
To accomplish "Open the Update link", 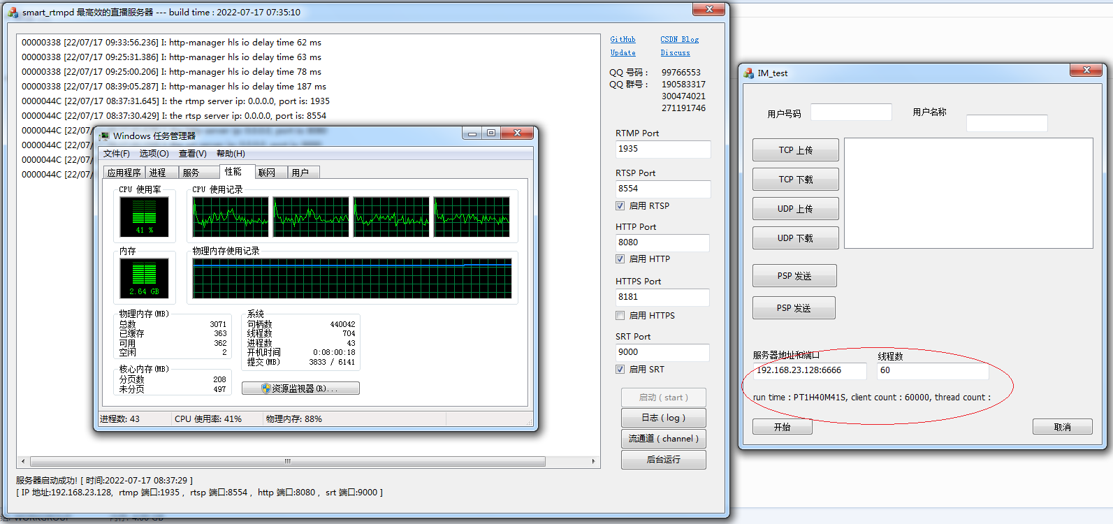I will 623,53.
